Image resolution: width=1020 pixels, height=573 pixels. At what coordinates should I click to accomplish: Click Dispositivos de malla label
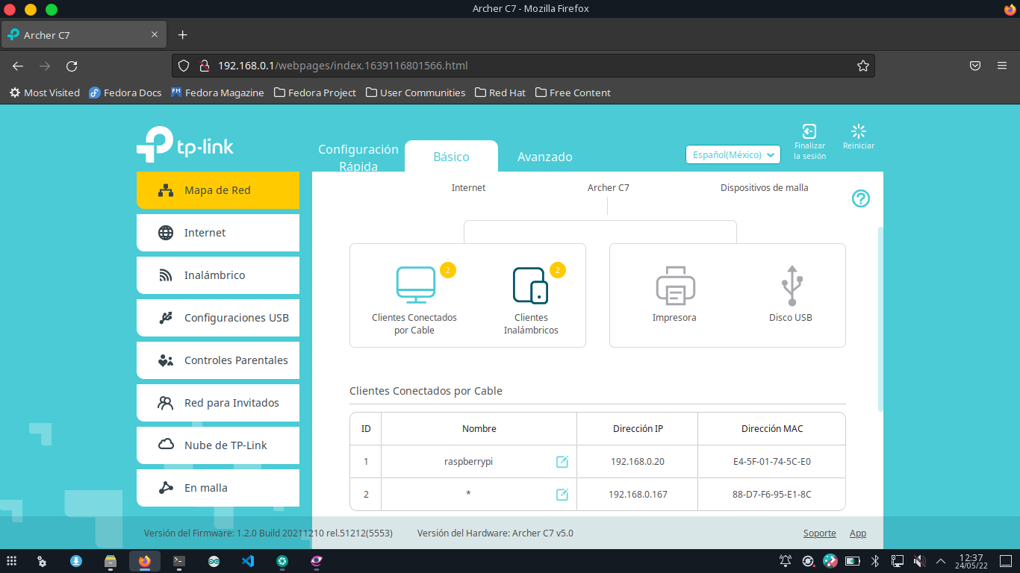click(x=765, y=188)
